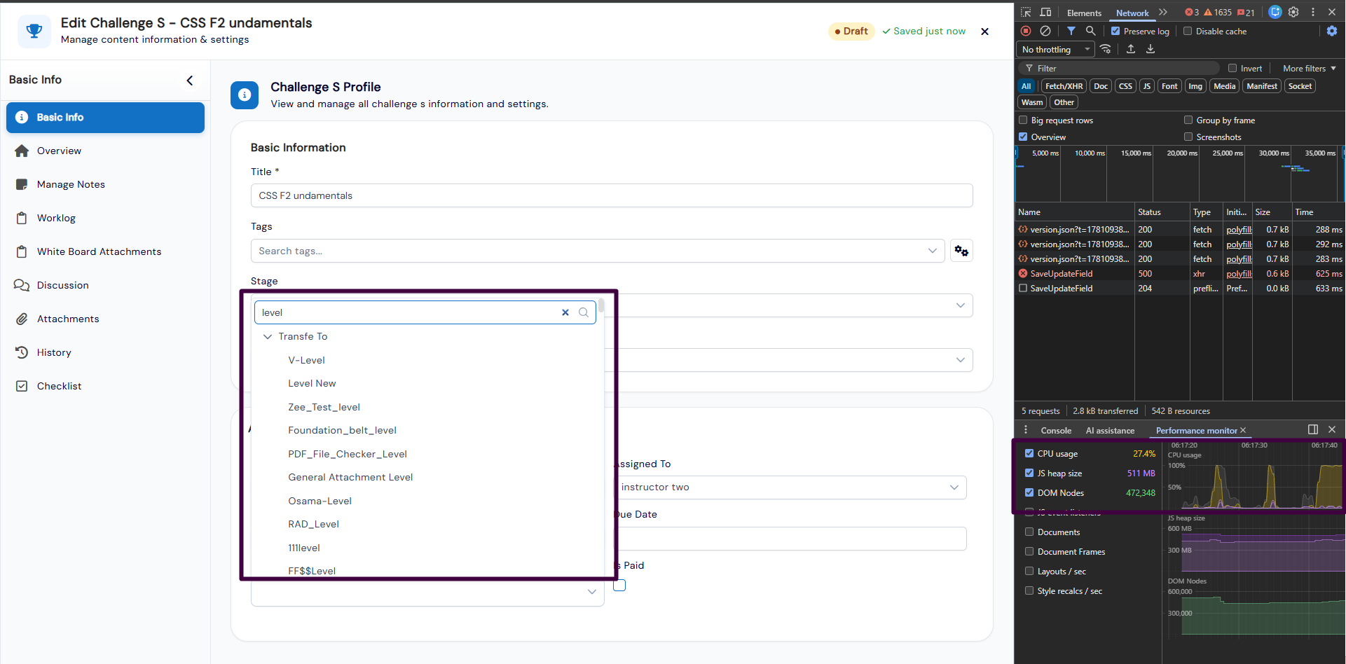
Task: Filter requests by Img
Action: click(1195, 86)
